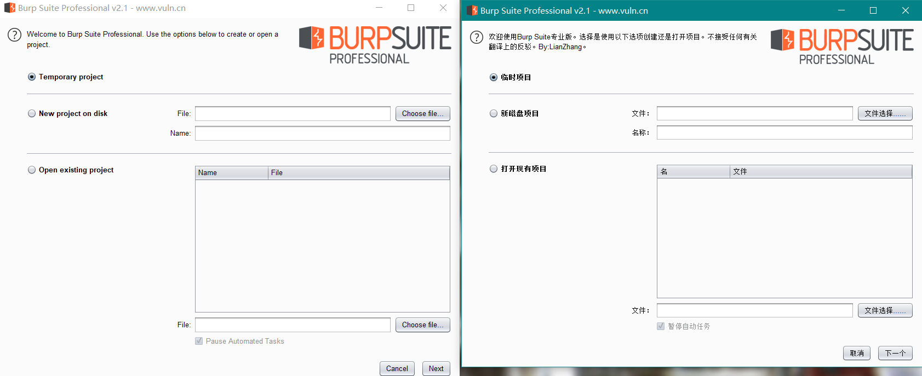Viewport: 922px width, 376px height.
Task: Click the 下一个 button
Action: pos(895,353)
